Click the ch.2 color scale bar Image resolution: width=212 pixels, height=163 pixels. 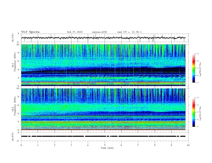(194, 112)
